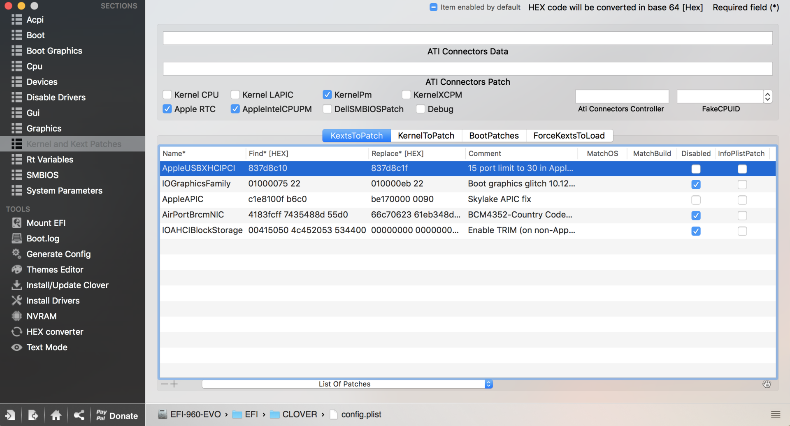The height and width of the screenshot is (426, 790).
Task: Open the Themes Editor
Action: pos(55,270)
